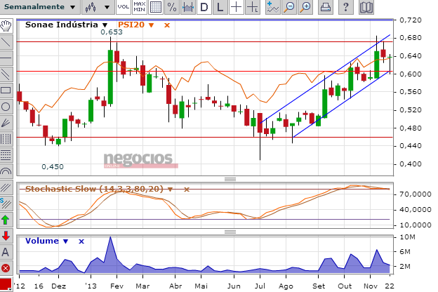
Task: Open the Semanalmente period dropdown
Action: pyautogui.click(x=40, y=7)
